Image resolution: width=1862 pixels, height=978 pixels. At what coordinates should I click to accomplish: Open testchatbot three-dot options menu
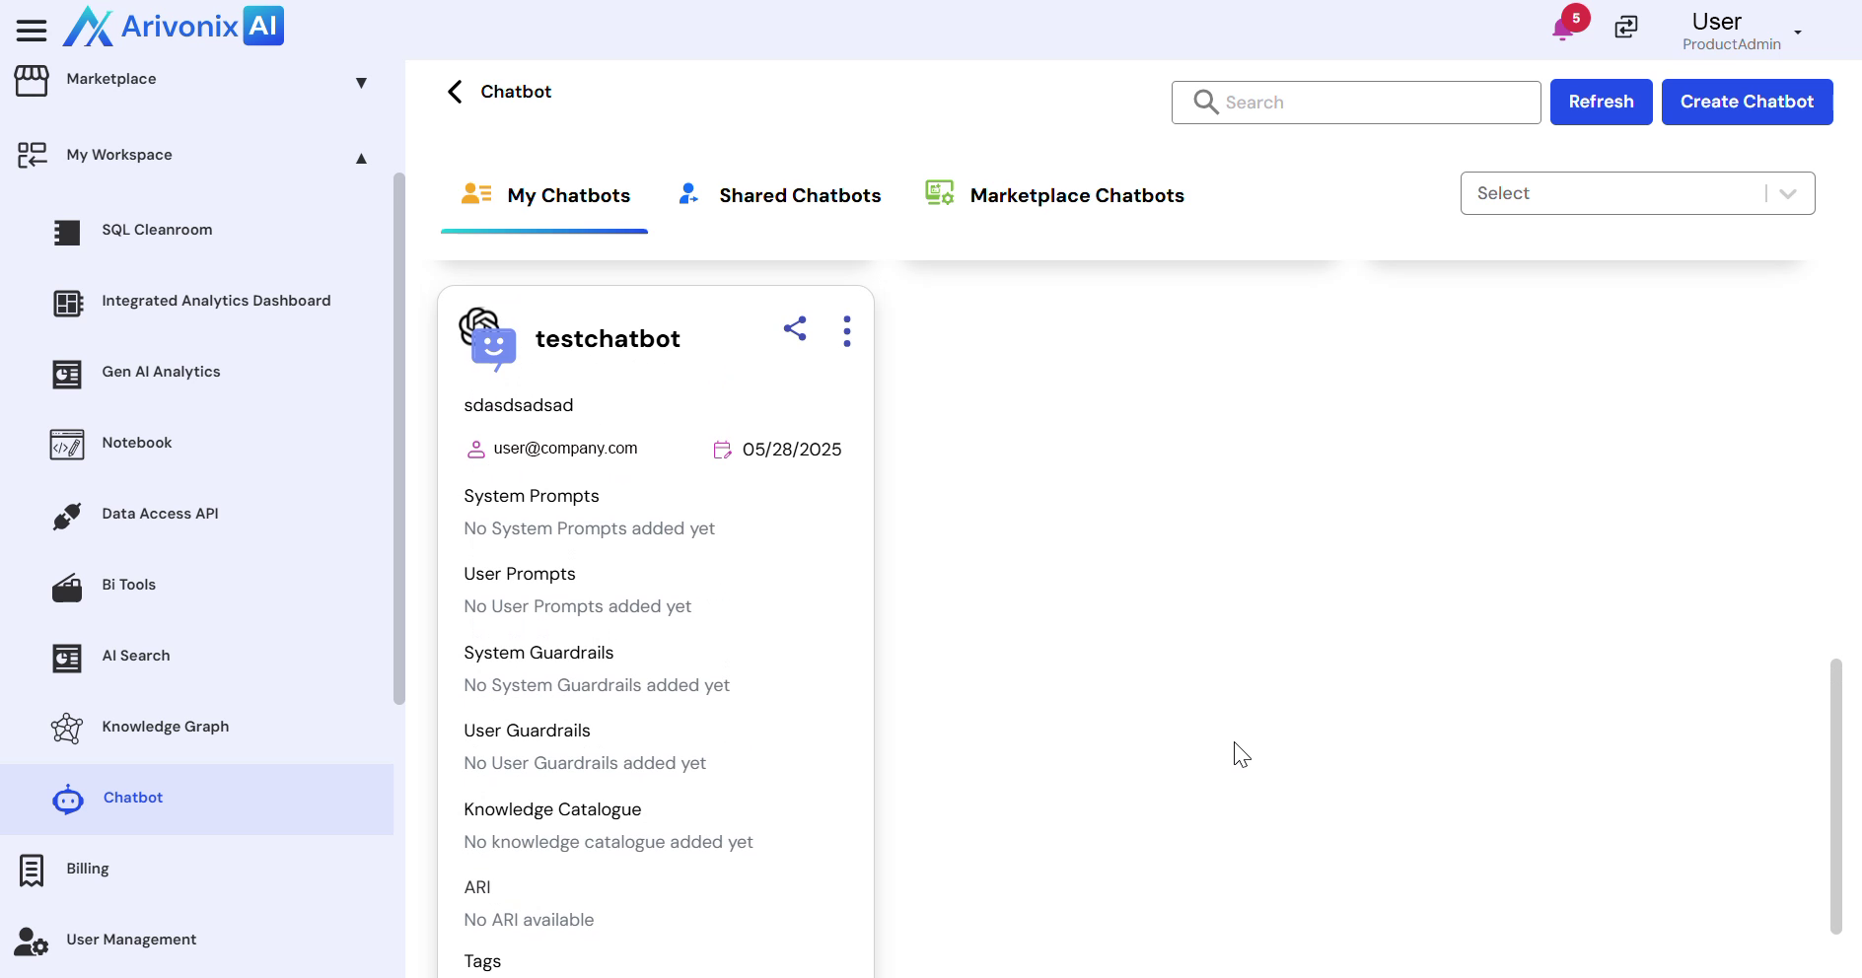click(846, 331)
